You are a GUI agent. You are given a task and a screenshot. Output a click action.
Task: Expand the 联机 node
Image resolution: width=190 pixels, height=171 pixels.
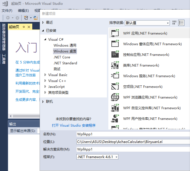[x=43, y=102]
